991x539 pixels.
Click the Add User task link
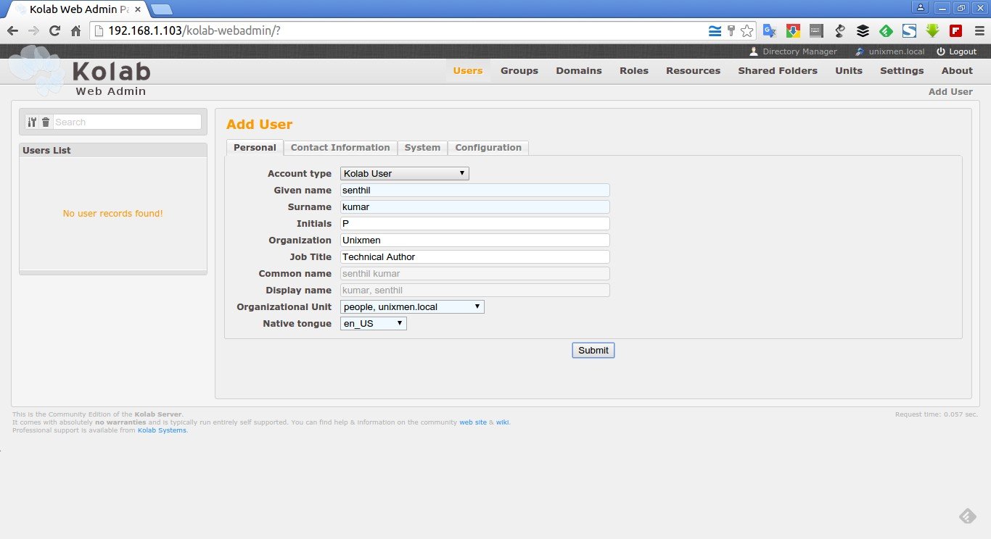(950, 92)
